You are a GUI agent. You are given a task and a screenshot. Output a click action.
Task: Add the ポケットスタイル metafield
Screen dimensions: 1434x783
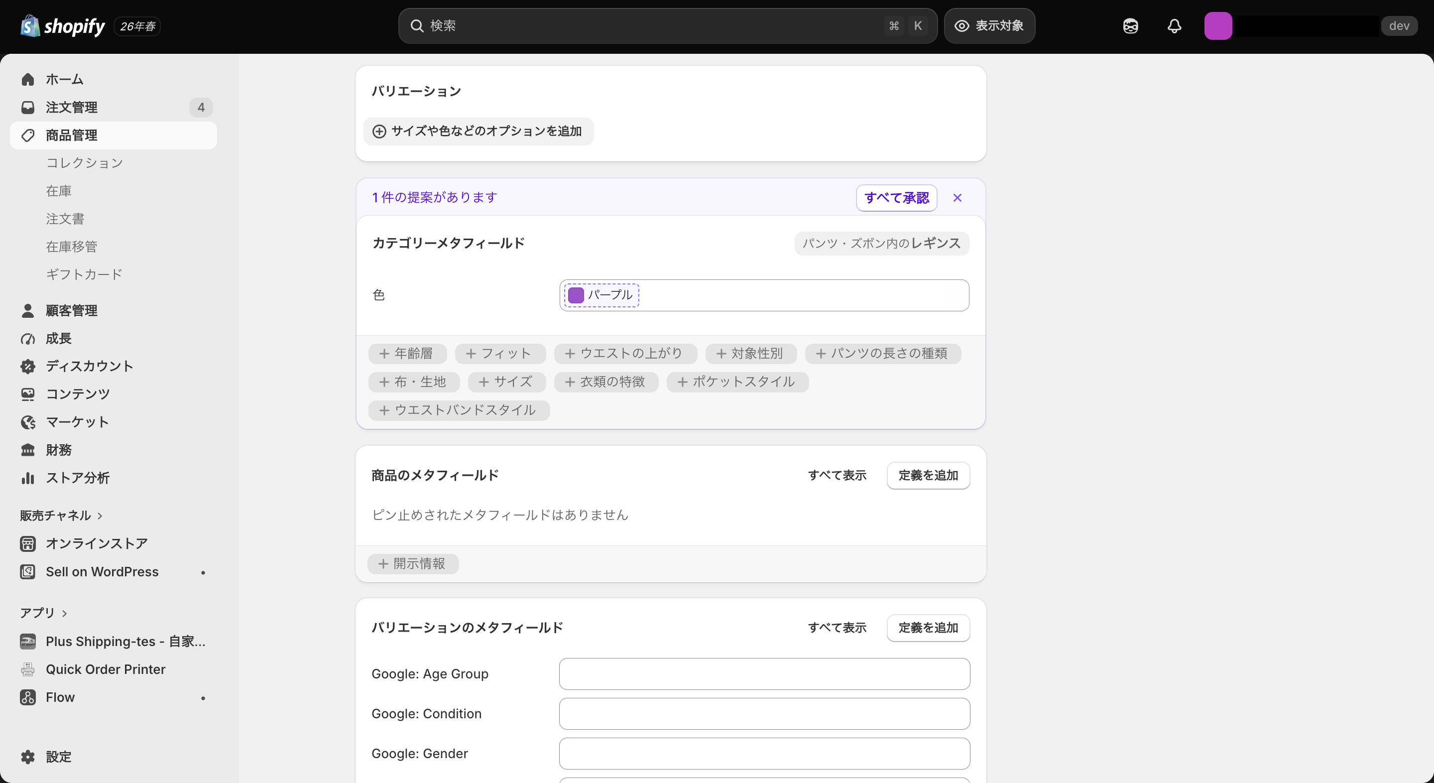tap(737, 382)
